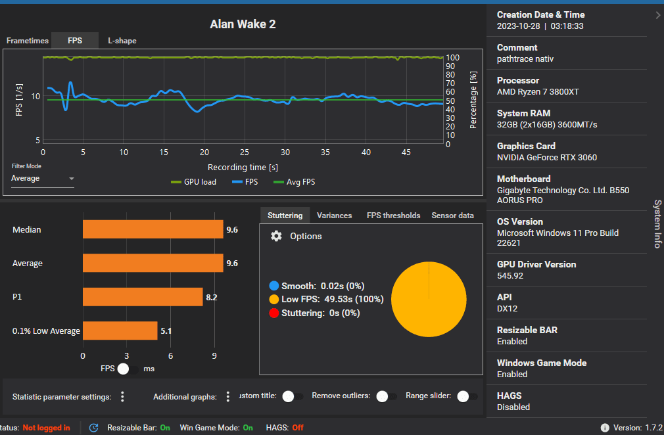Click the GPU load legend entry
664x435 pixels.
point(193,182)
